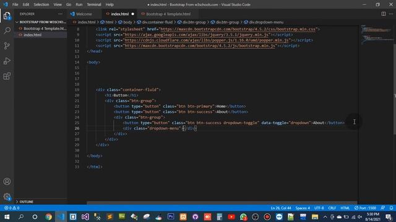
Task: Change file encoding UTF-8
Action: click(319, 208)
